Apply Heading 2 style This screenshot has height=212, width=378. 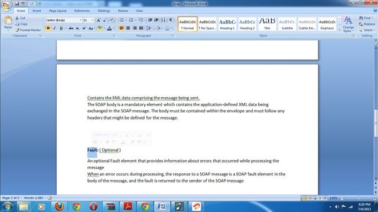(247, 24)
